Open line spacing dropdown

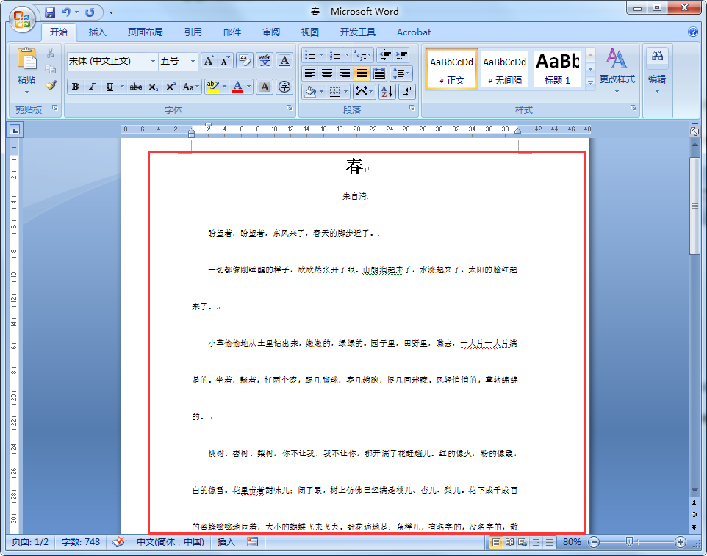coord(401,73)
